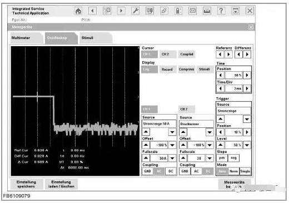
Task: Decrease CH2 Fullscale with down arrow
Action: point(210,158)
